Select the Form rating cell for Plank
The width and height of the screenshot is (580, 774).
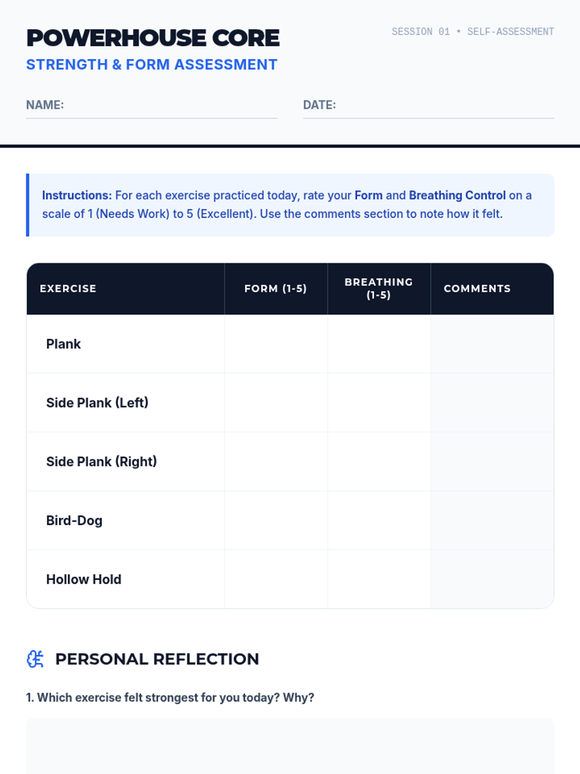click(276, 344)
